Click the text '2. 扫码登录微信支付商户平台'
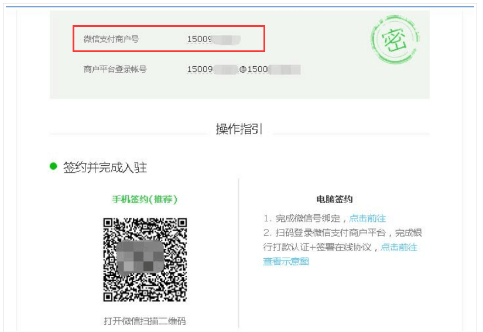This screenshot has height=332, width=483. tap(324, 233)
